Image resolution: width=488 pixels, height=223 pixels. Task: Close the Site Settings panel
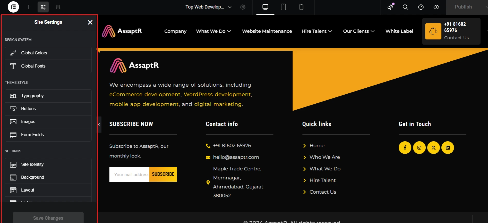click(90, 22)
